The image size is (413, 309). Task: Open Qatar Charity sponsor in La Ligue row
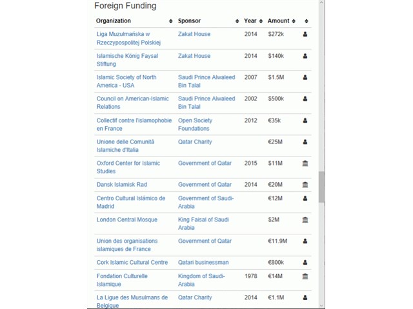tap(195, 297)
